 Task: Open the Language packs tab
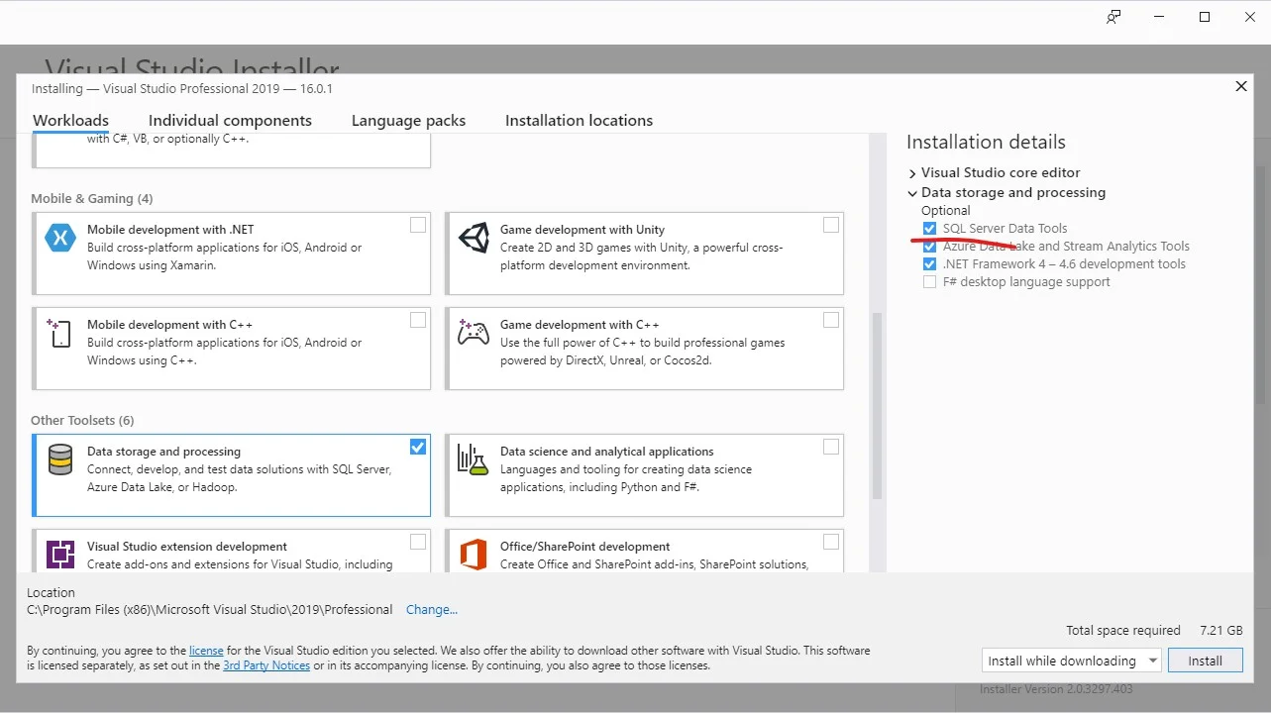[x=408, y=121]
